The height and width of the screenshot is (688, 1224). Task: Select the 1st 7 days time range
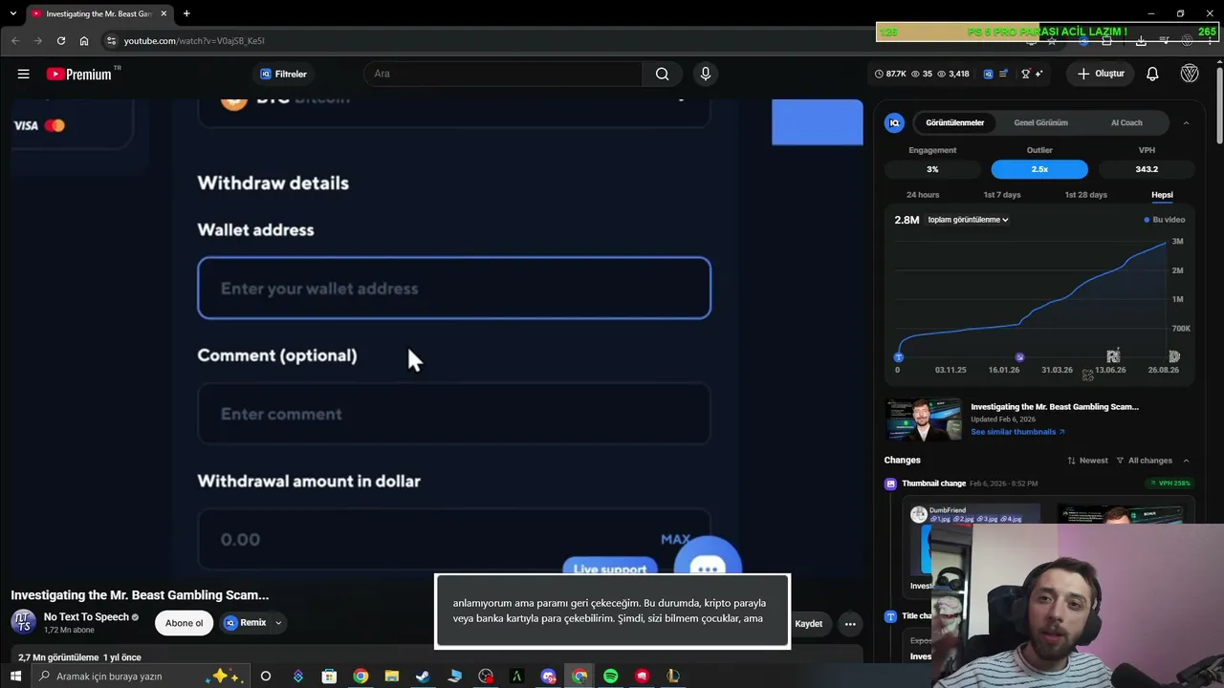click(x=1002, y=195)
